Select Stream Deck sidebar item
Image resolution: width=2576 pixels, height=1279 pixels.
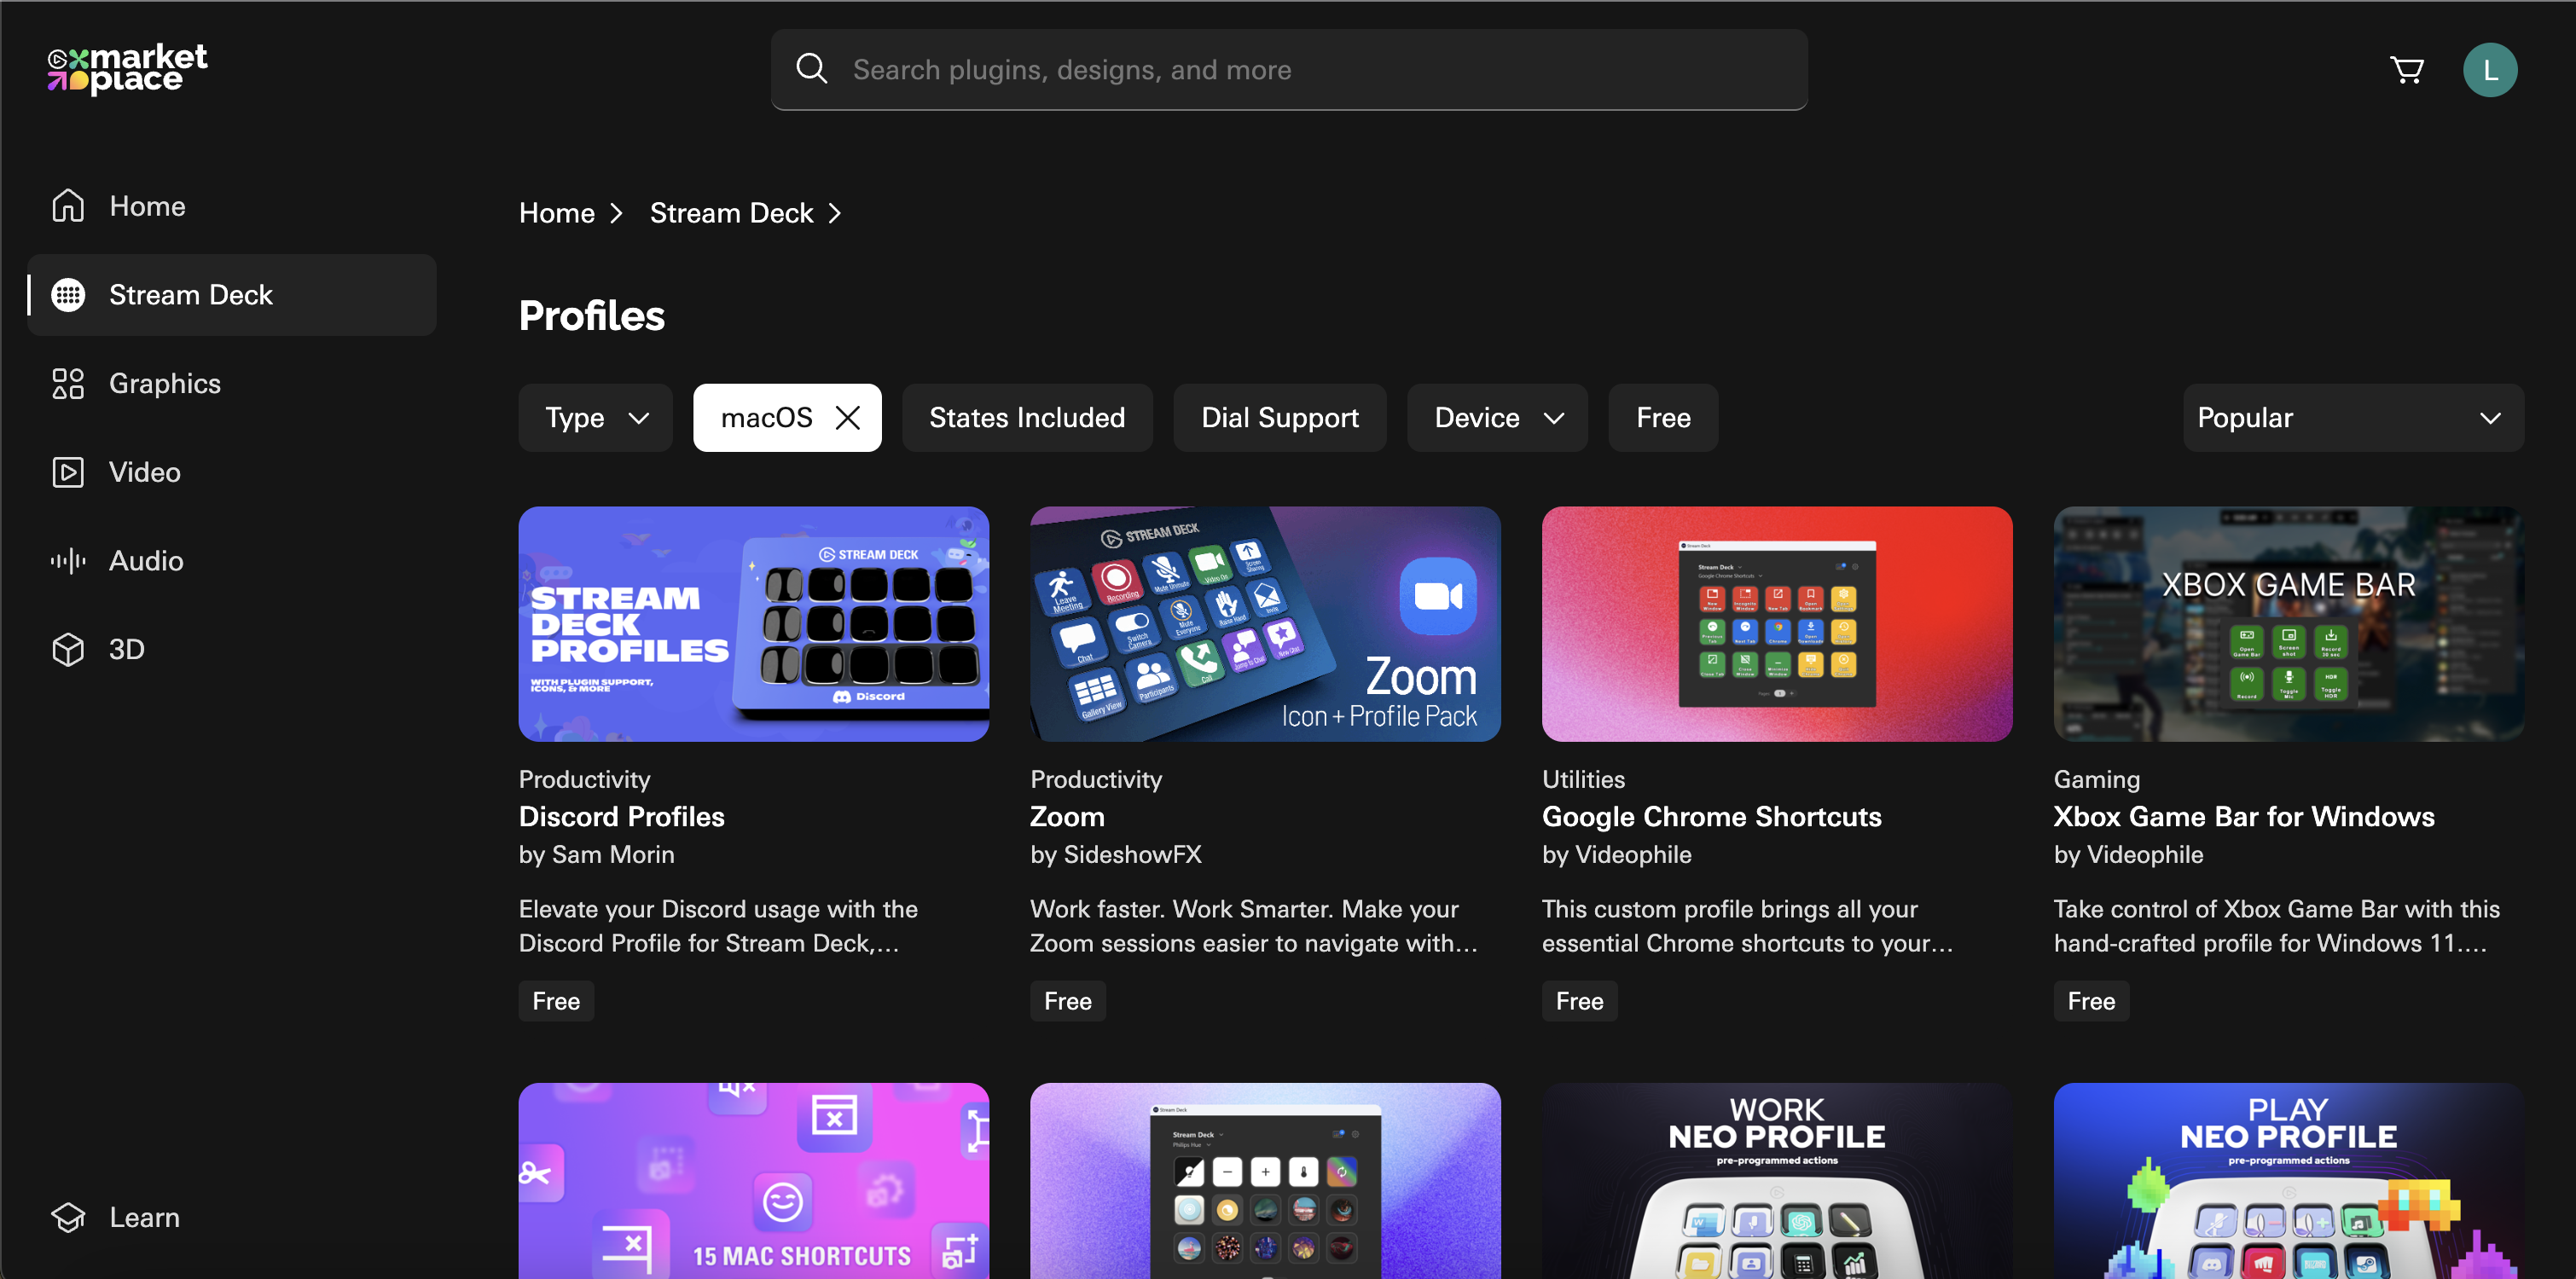click(232, 294)
